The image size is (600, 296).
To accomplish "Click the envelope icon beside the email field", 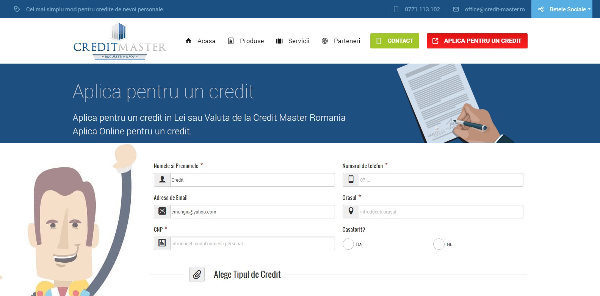I will tap(162, 212).
